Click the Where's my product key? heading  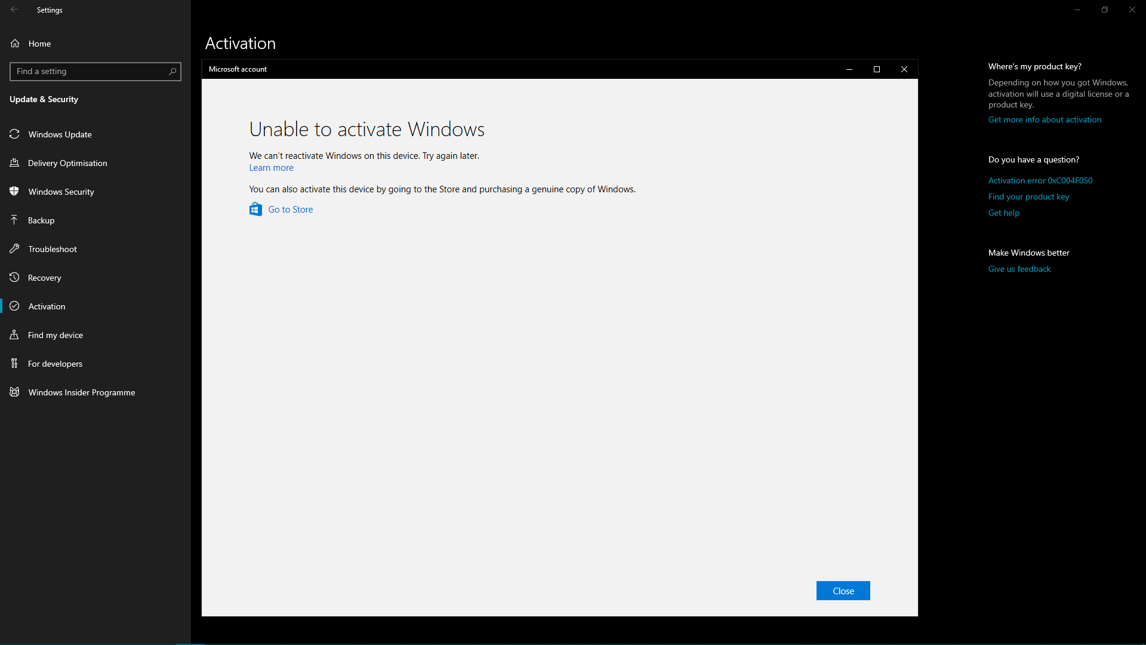pos(1034,66)
